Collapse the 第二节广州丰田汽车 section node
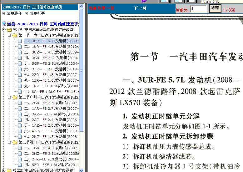 tap(9, 97)
